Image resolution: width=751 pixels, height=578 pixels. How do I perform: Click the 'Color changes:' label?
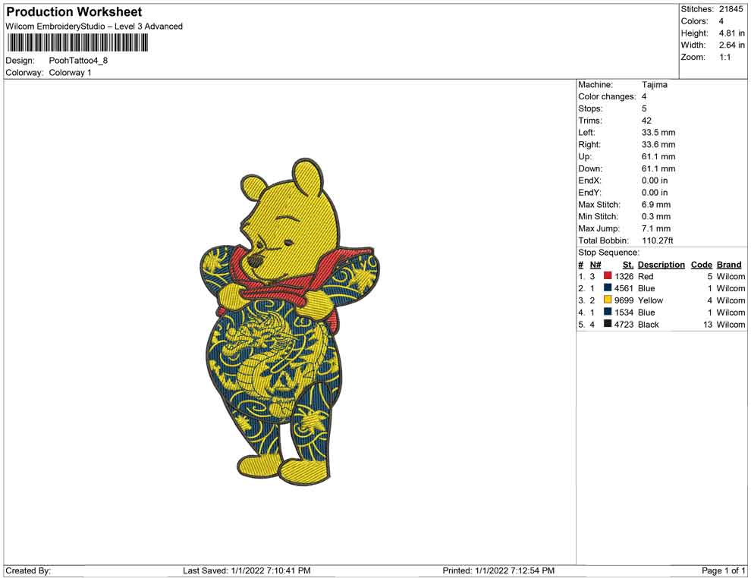[607, 96]
